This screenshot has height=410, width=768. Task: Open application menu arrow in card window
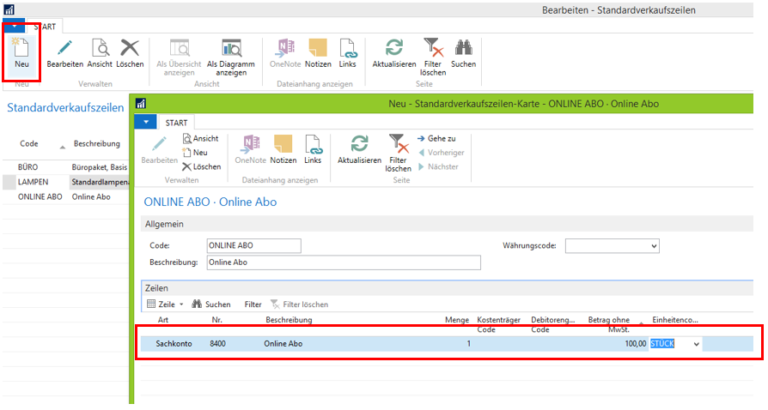145,122
